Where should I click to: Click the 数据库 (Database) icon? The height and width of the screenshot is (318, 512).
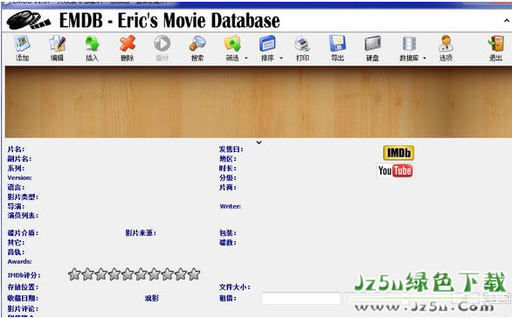[x=409, y=44]
